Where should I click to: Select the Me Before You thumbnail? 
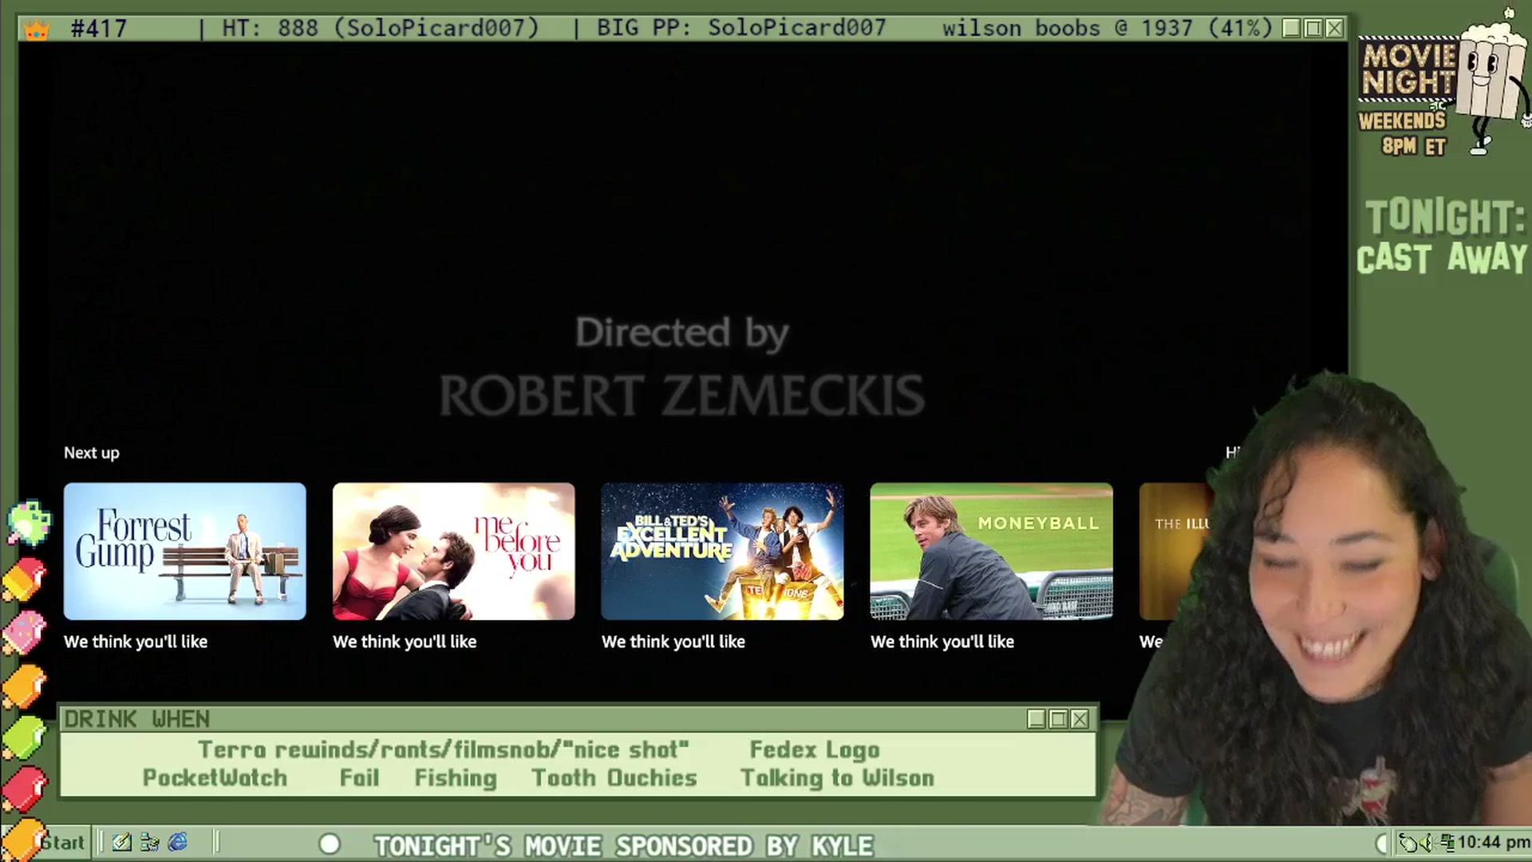click(453, 551)
